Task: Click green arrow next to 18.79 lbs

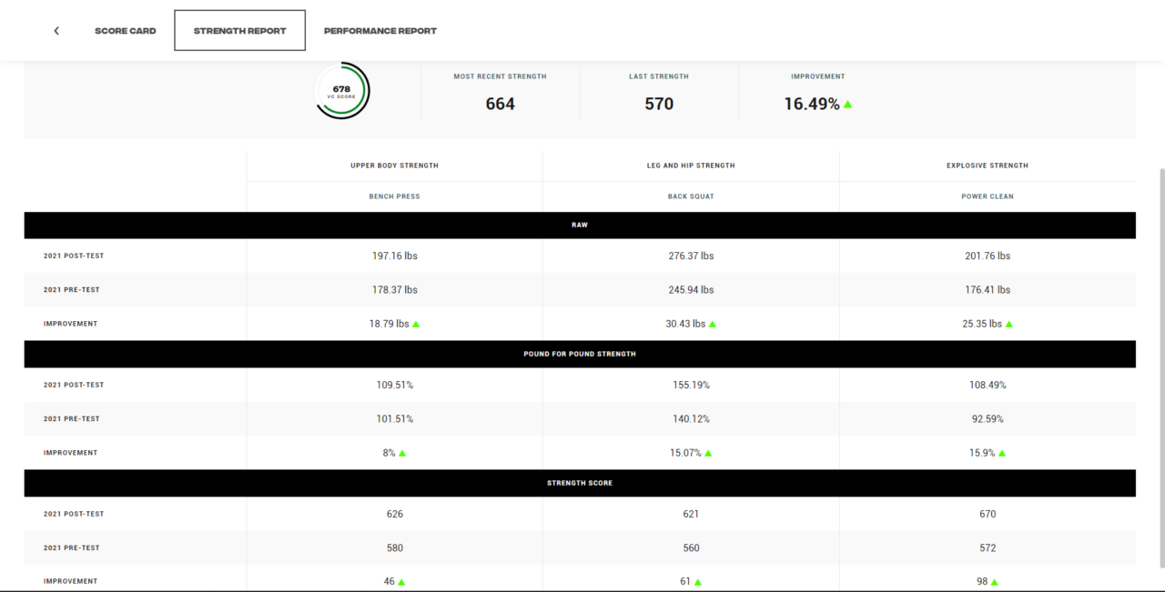Action: pyautogui.click(x=416, y=324)
